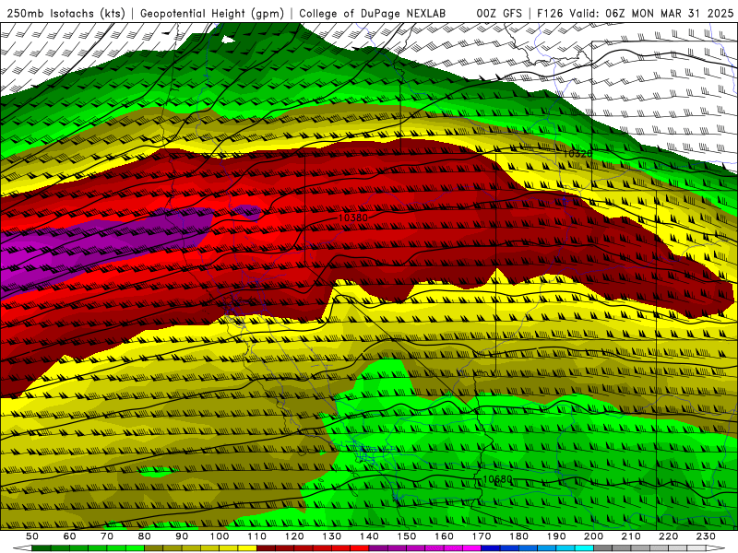Click the 10380 height contour label
This screenshot has height=553, width=738.
click(x=353, y=218)
